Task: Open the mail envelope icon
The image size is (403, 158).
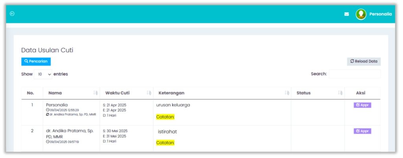Action: (x=346, y=14)
